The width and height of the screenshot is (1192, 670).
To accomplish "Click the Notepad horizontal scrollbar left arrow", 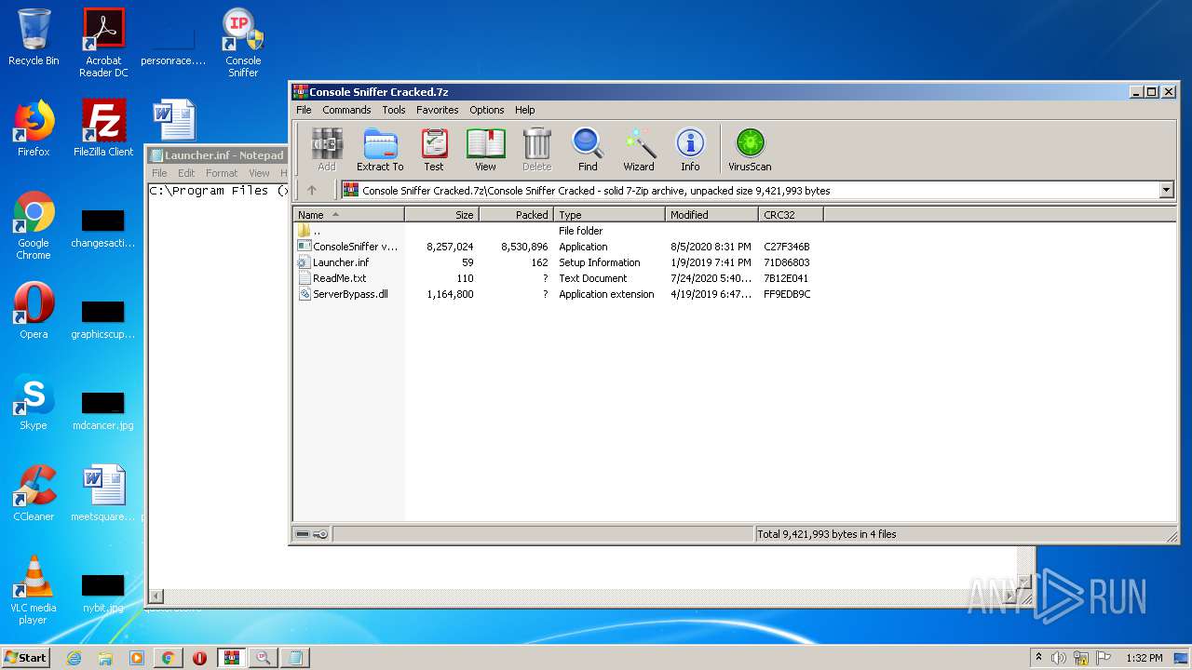I will 156,596.
